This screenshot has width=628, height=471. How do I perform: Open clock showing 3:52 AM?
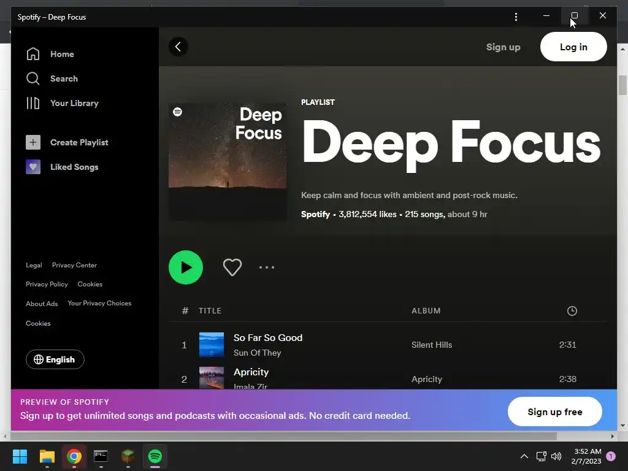click(x=586, y=456)
